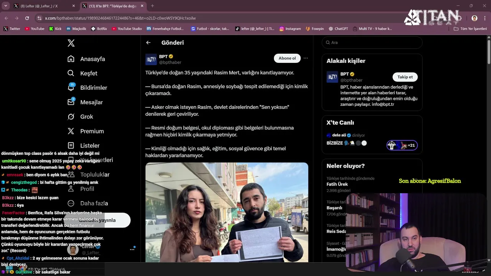Open Fatih Ürek trending topic
The image size is (491, 276).
tap(337, 184)
